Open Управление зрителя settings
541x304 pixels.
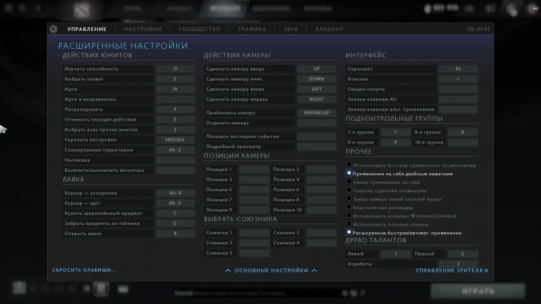(451, 271)
